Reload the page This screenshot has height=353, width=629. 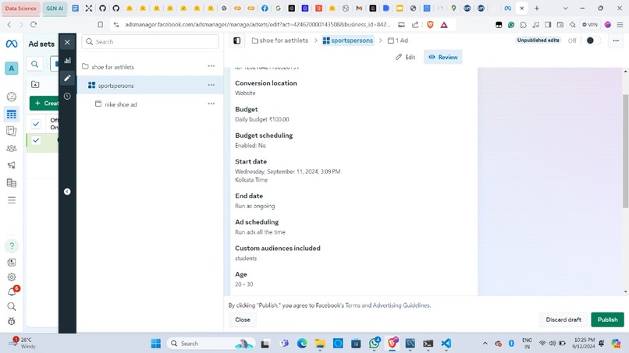click(34, 24)
